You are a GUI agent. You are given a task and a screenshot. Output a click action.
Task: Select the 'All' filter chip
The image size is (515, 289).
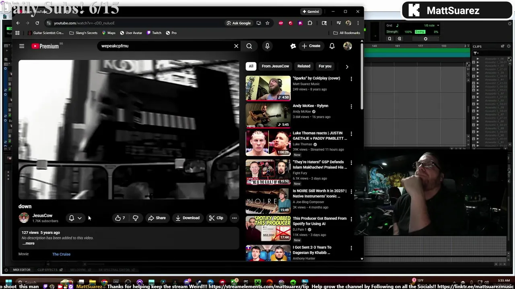[251, 66]
